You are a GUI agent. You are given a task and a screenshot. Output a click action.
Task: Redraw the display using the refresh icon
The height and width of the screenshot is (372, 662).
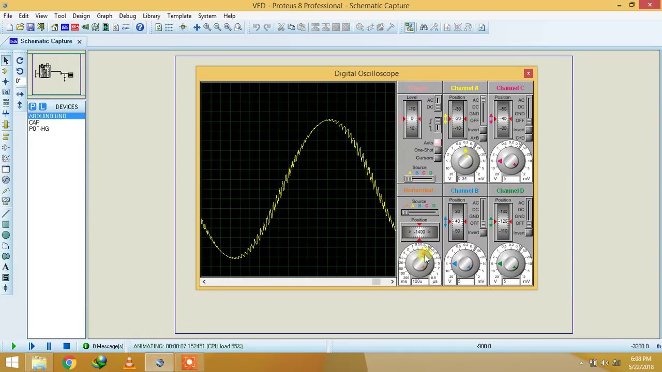coord(158,27)
